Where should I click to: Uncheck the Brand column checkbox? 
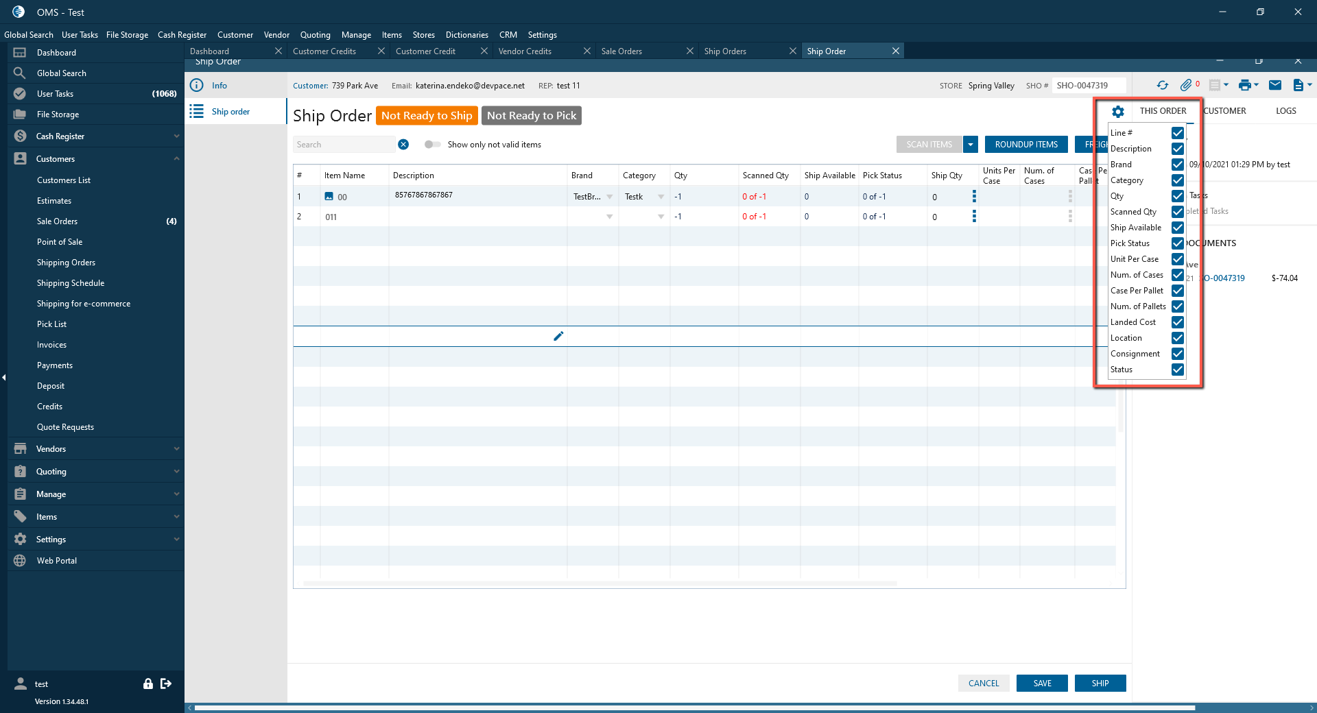1178,165
